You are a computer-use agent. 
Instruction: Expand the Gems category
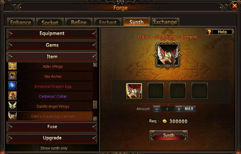point(52,45)
